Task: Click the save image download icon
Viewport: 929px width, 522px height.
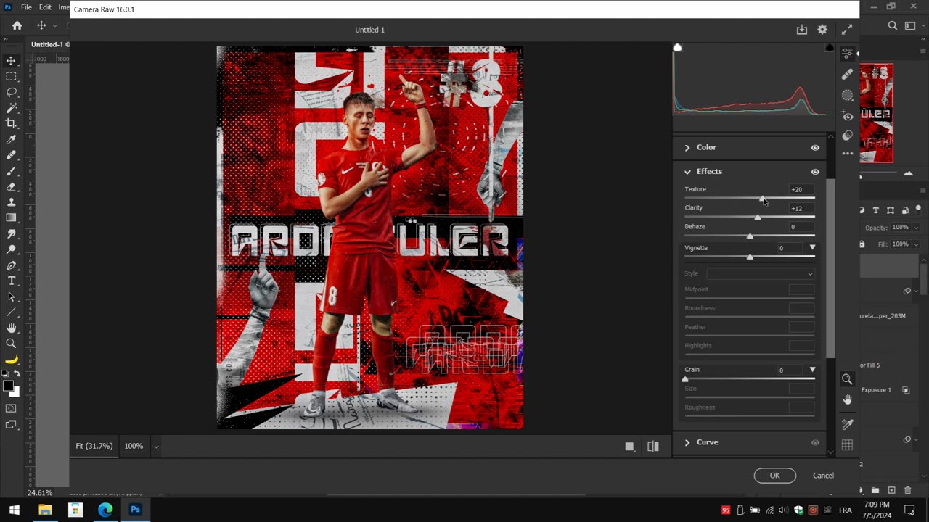Action: pyautogui.click(x=801, y=30)
